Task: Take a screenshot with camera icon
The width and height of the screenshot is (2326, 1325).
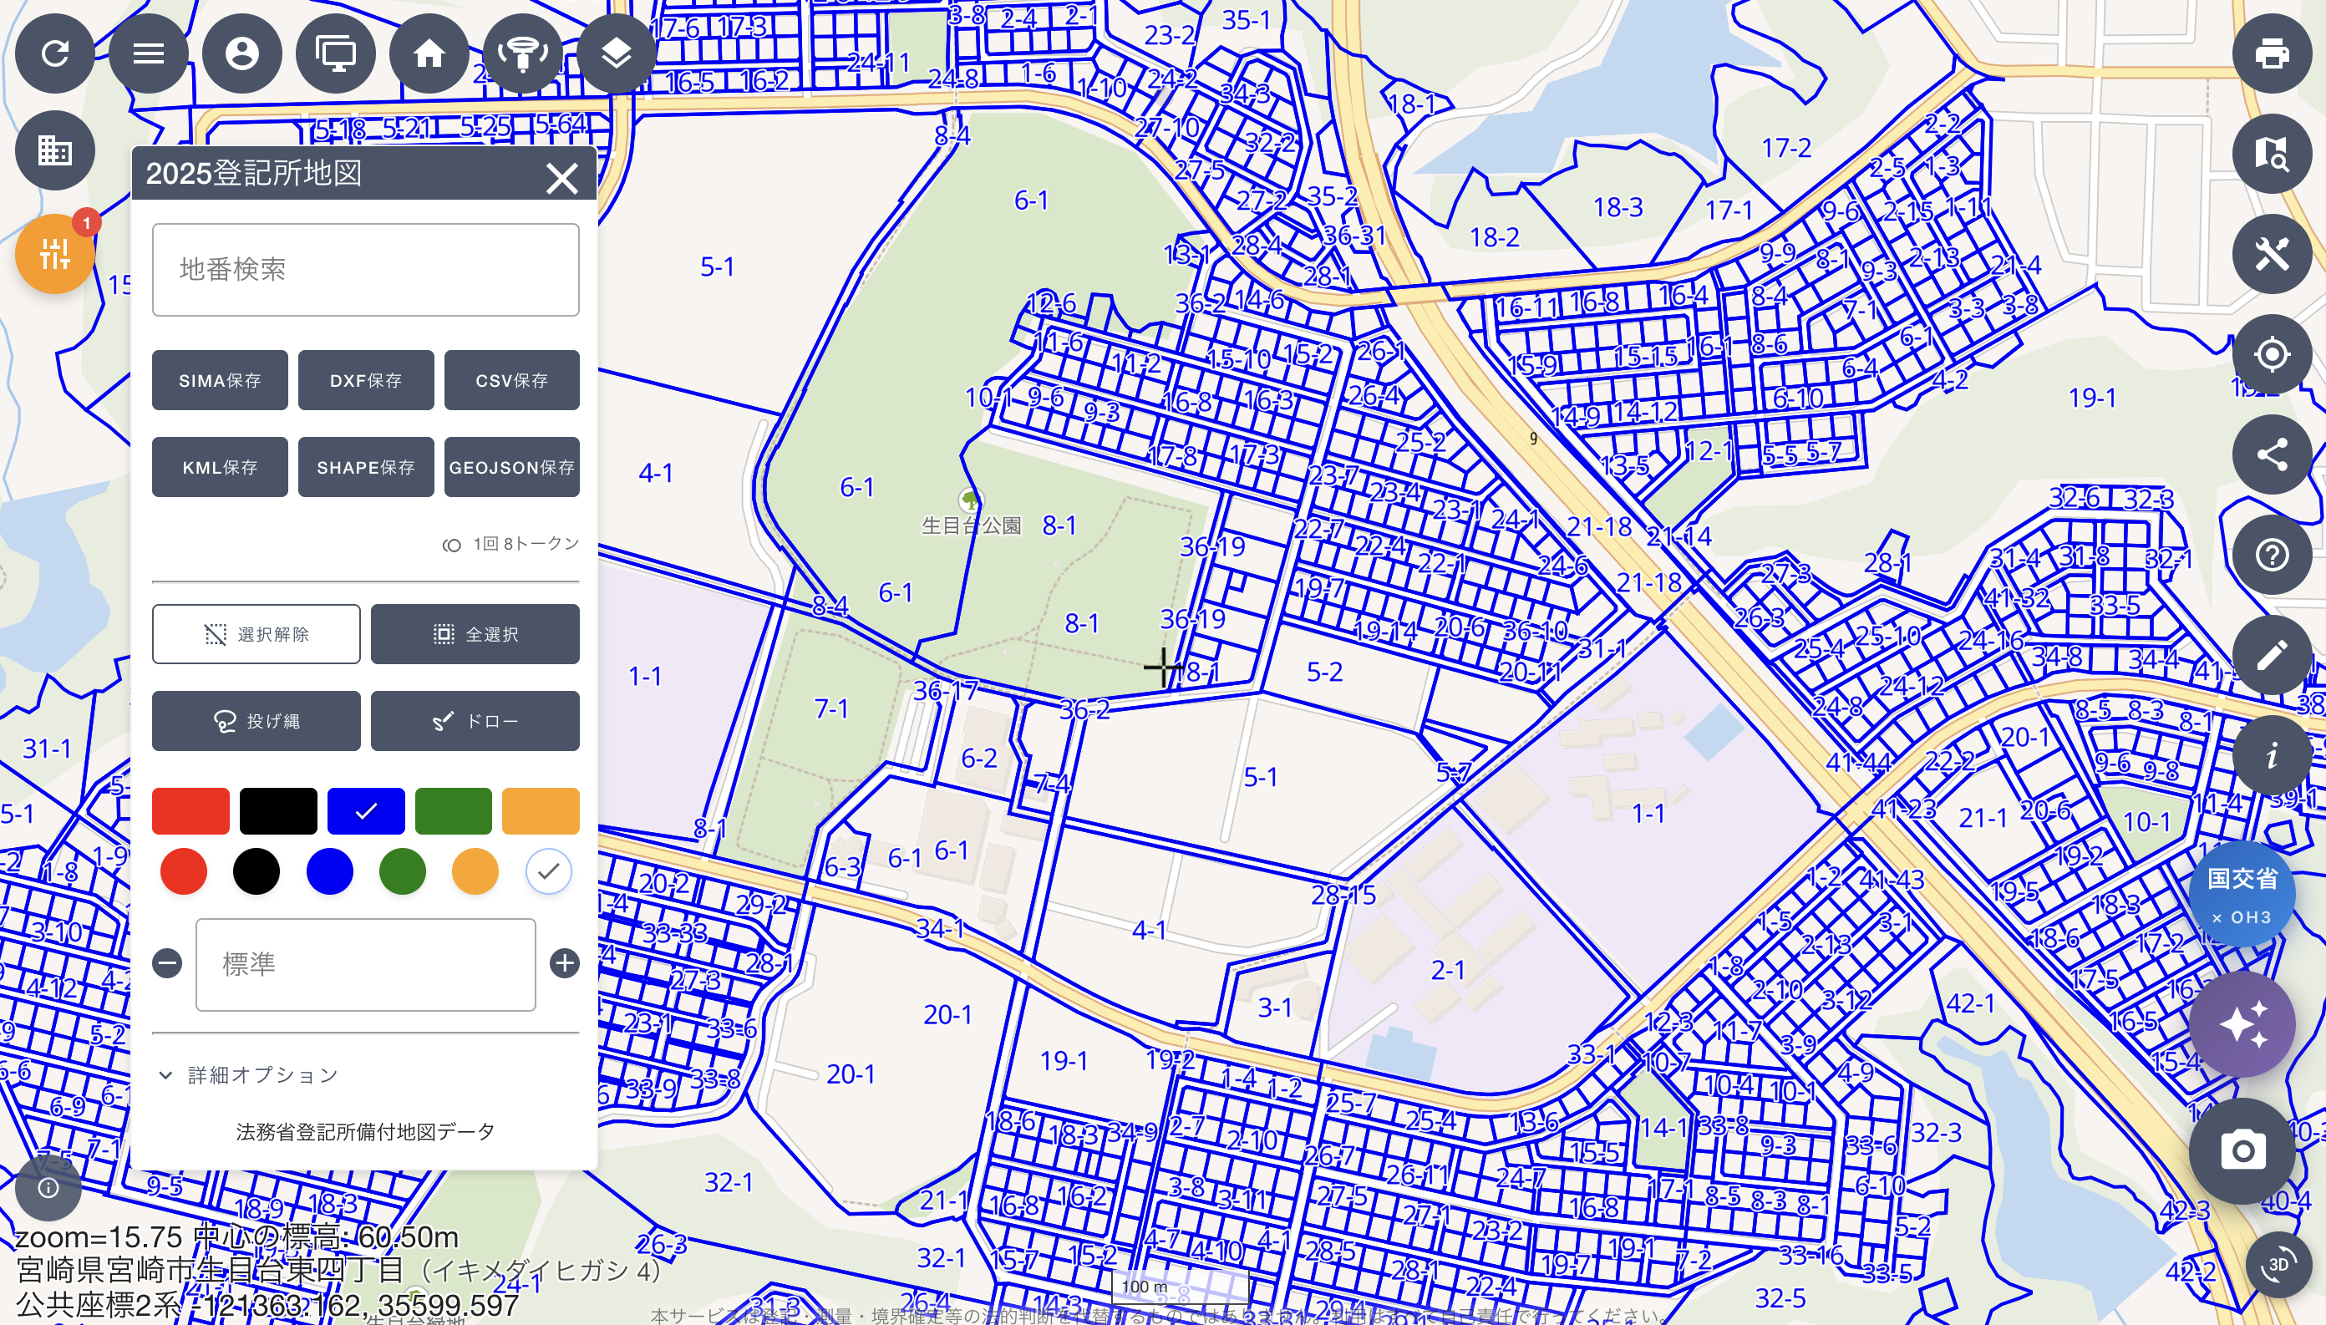Action: click(2242, 1151)
